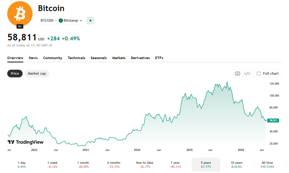
Task: Click the embed code icon
Action: tap(247, 74)
